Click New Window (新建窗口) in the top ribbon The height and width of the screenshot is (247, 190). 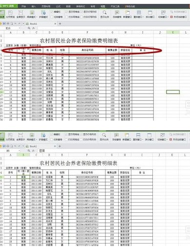click(127, 14)
